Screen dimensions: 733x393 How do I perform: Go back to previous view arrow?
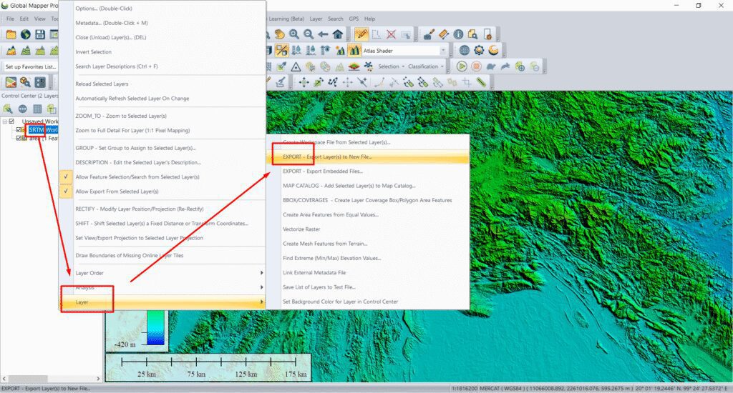coord(323,34)
